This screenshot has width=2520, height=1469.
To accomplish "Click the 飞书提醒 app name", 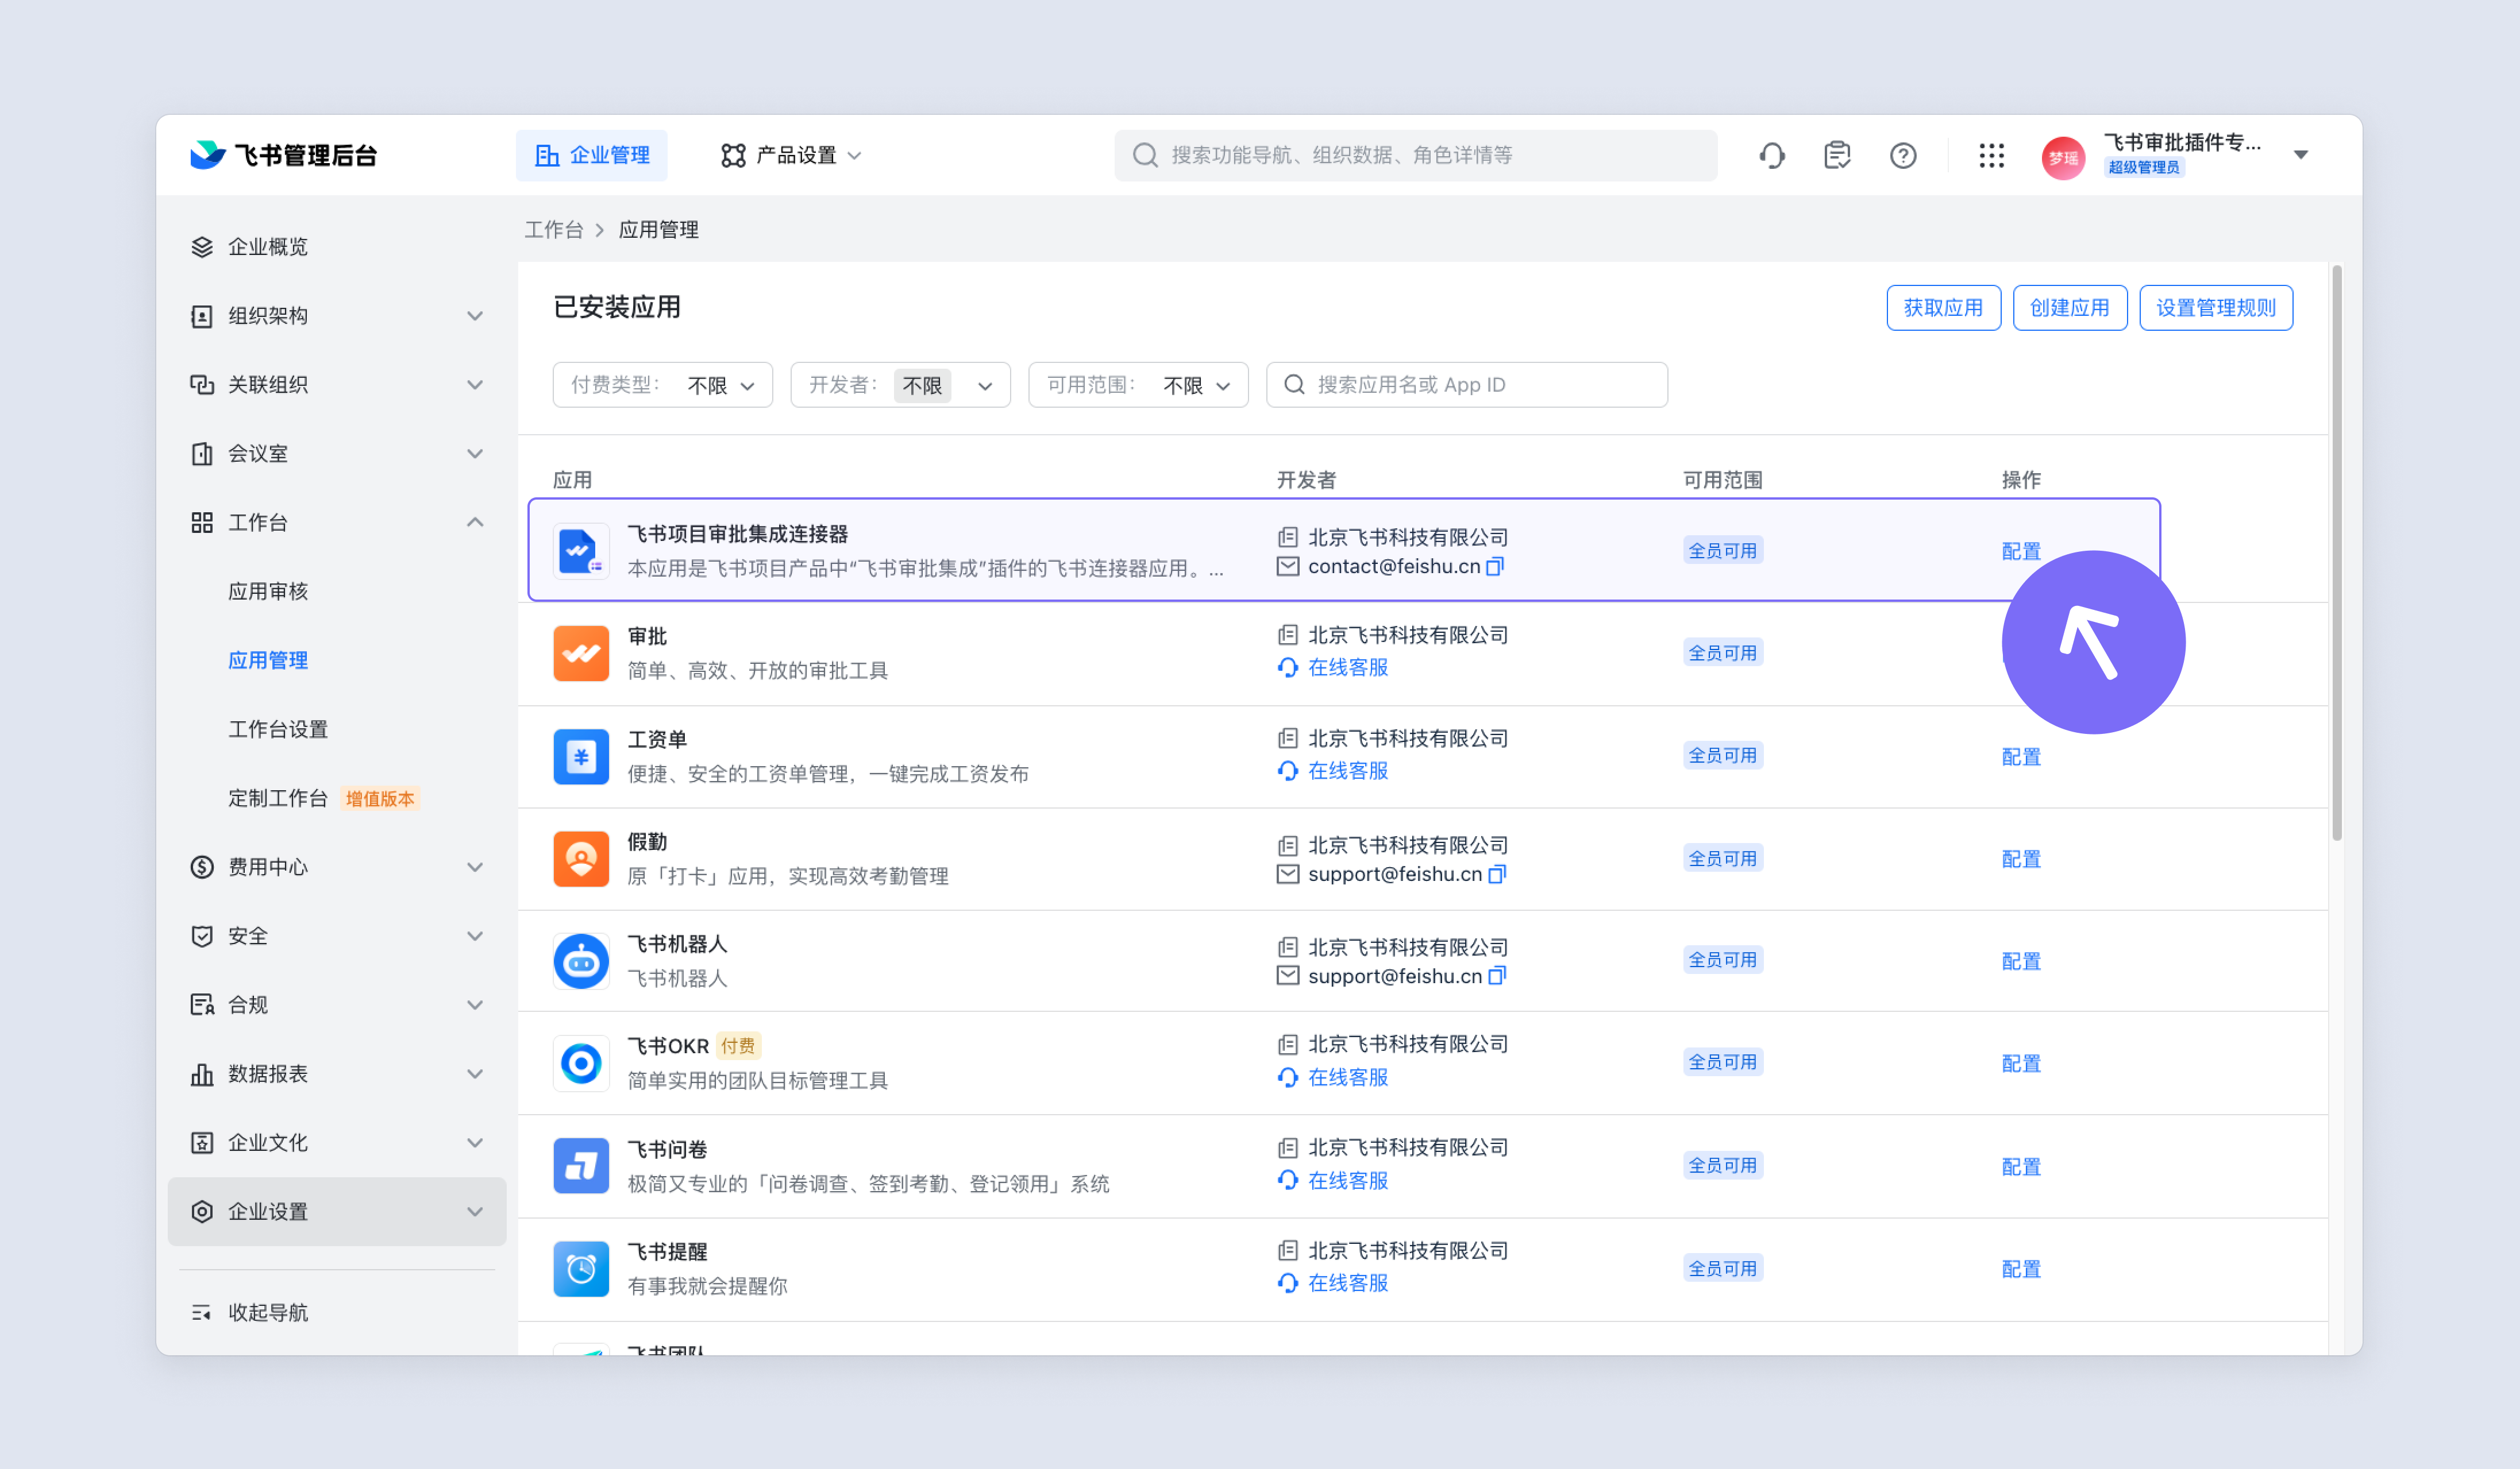I will (x=667, y=1252).
